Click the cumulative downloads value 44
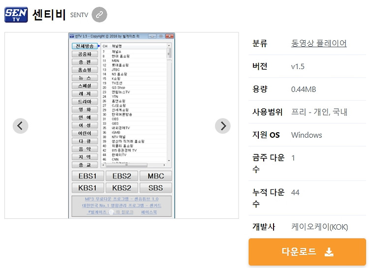The image size is (369, 268). [x=295, y=193]
